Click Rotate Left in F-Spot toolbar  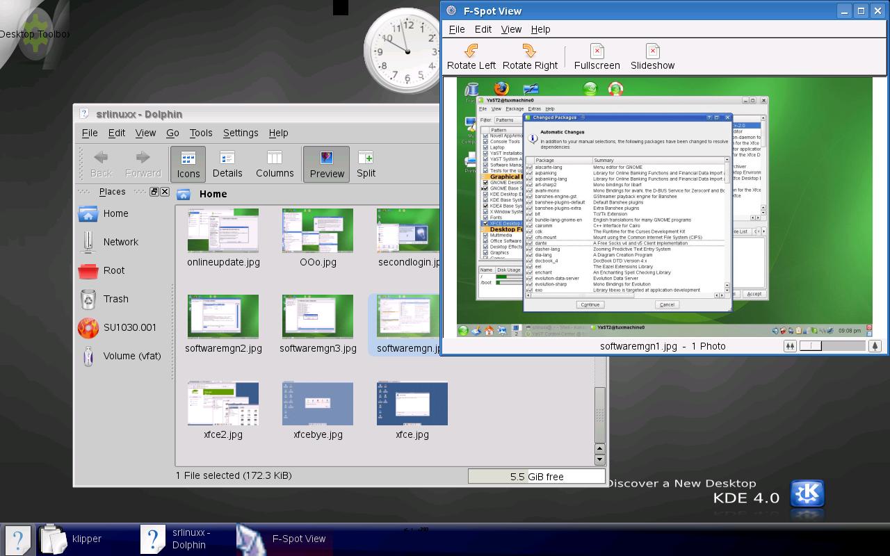(471, 57)
